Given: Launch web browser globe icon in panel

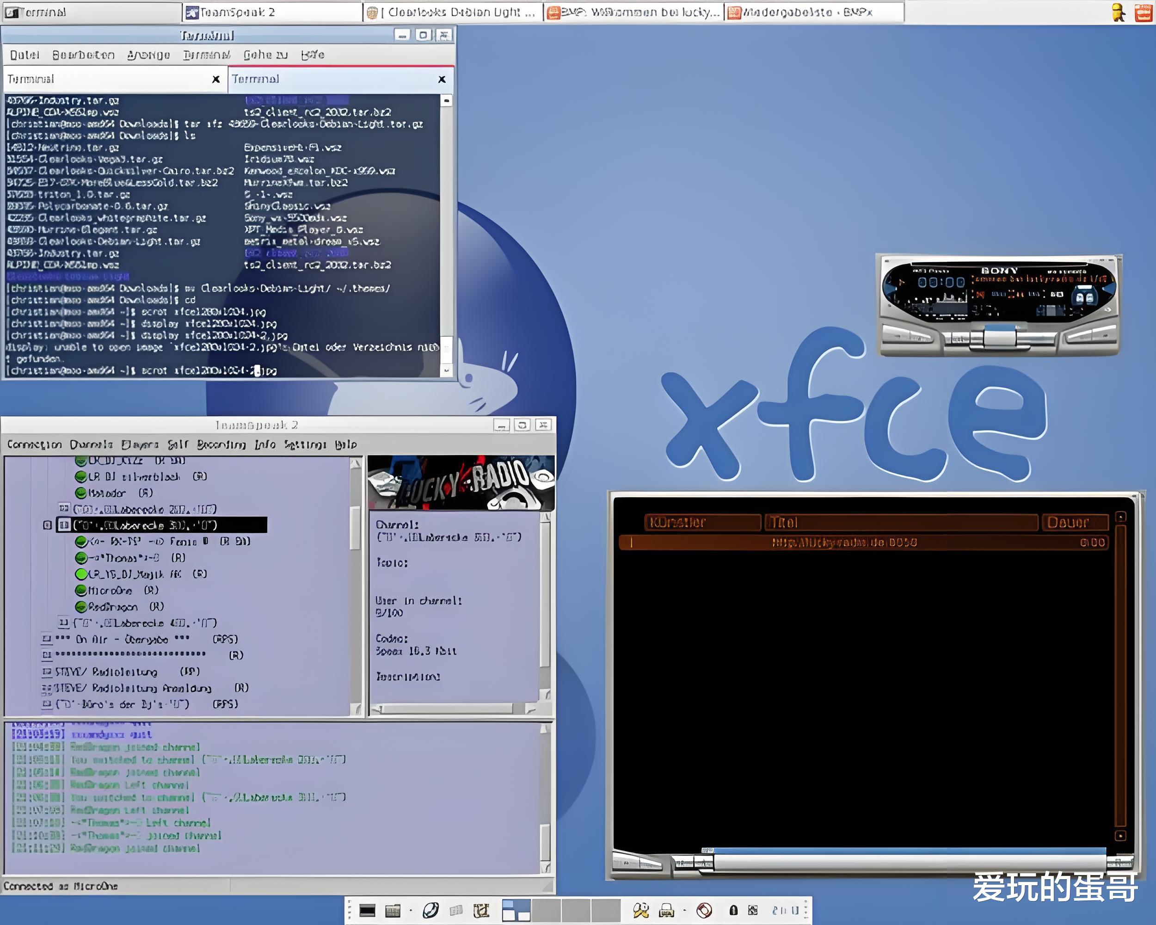Looking at the screenshot, I should click(430, 911).
